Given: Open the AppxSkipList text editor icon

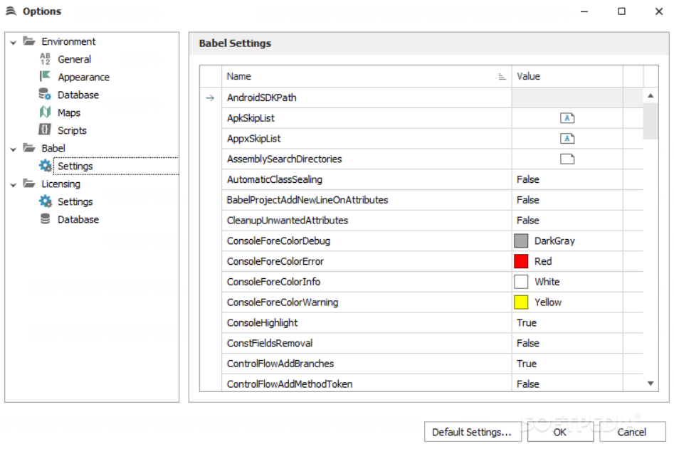Looking at the screenshot, I should pyautogui.click(x=567, y=138).
